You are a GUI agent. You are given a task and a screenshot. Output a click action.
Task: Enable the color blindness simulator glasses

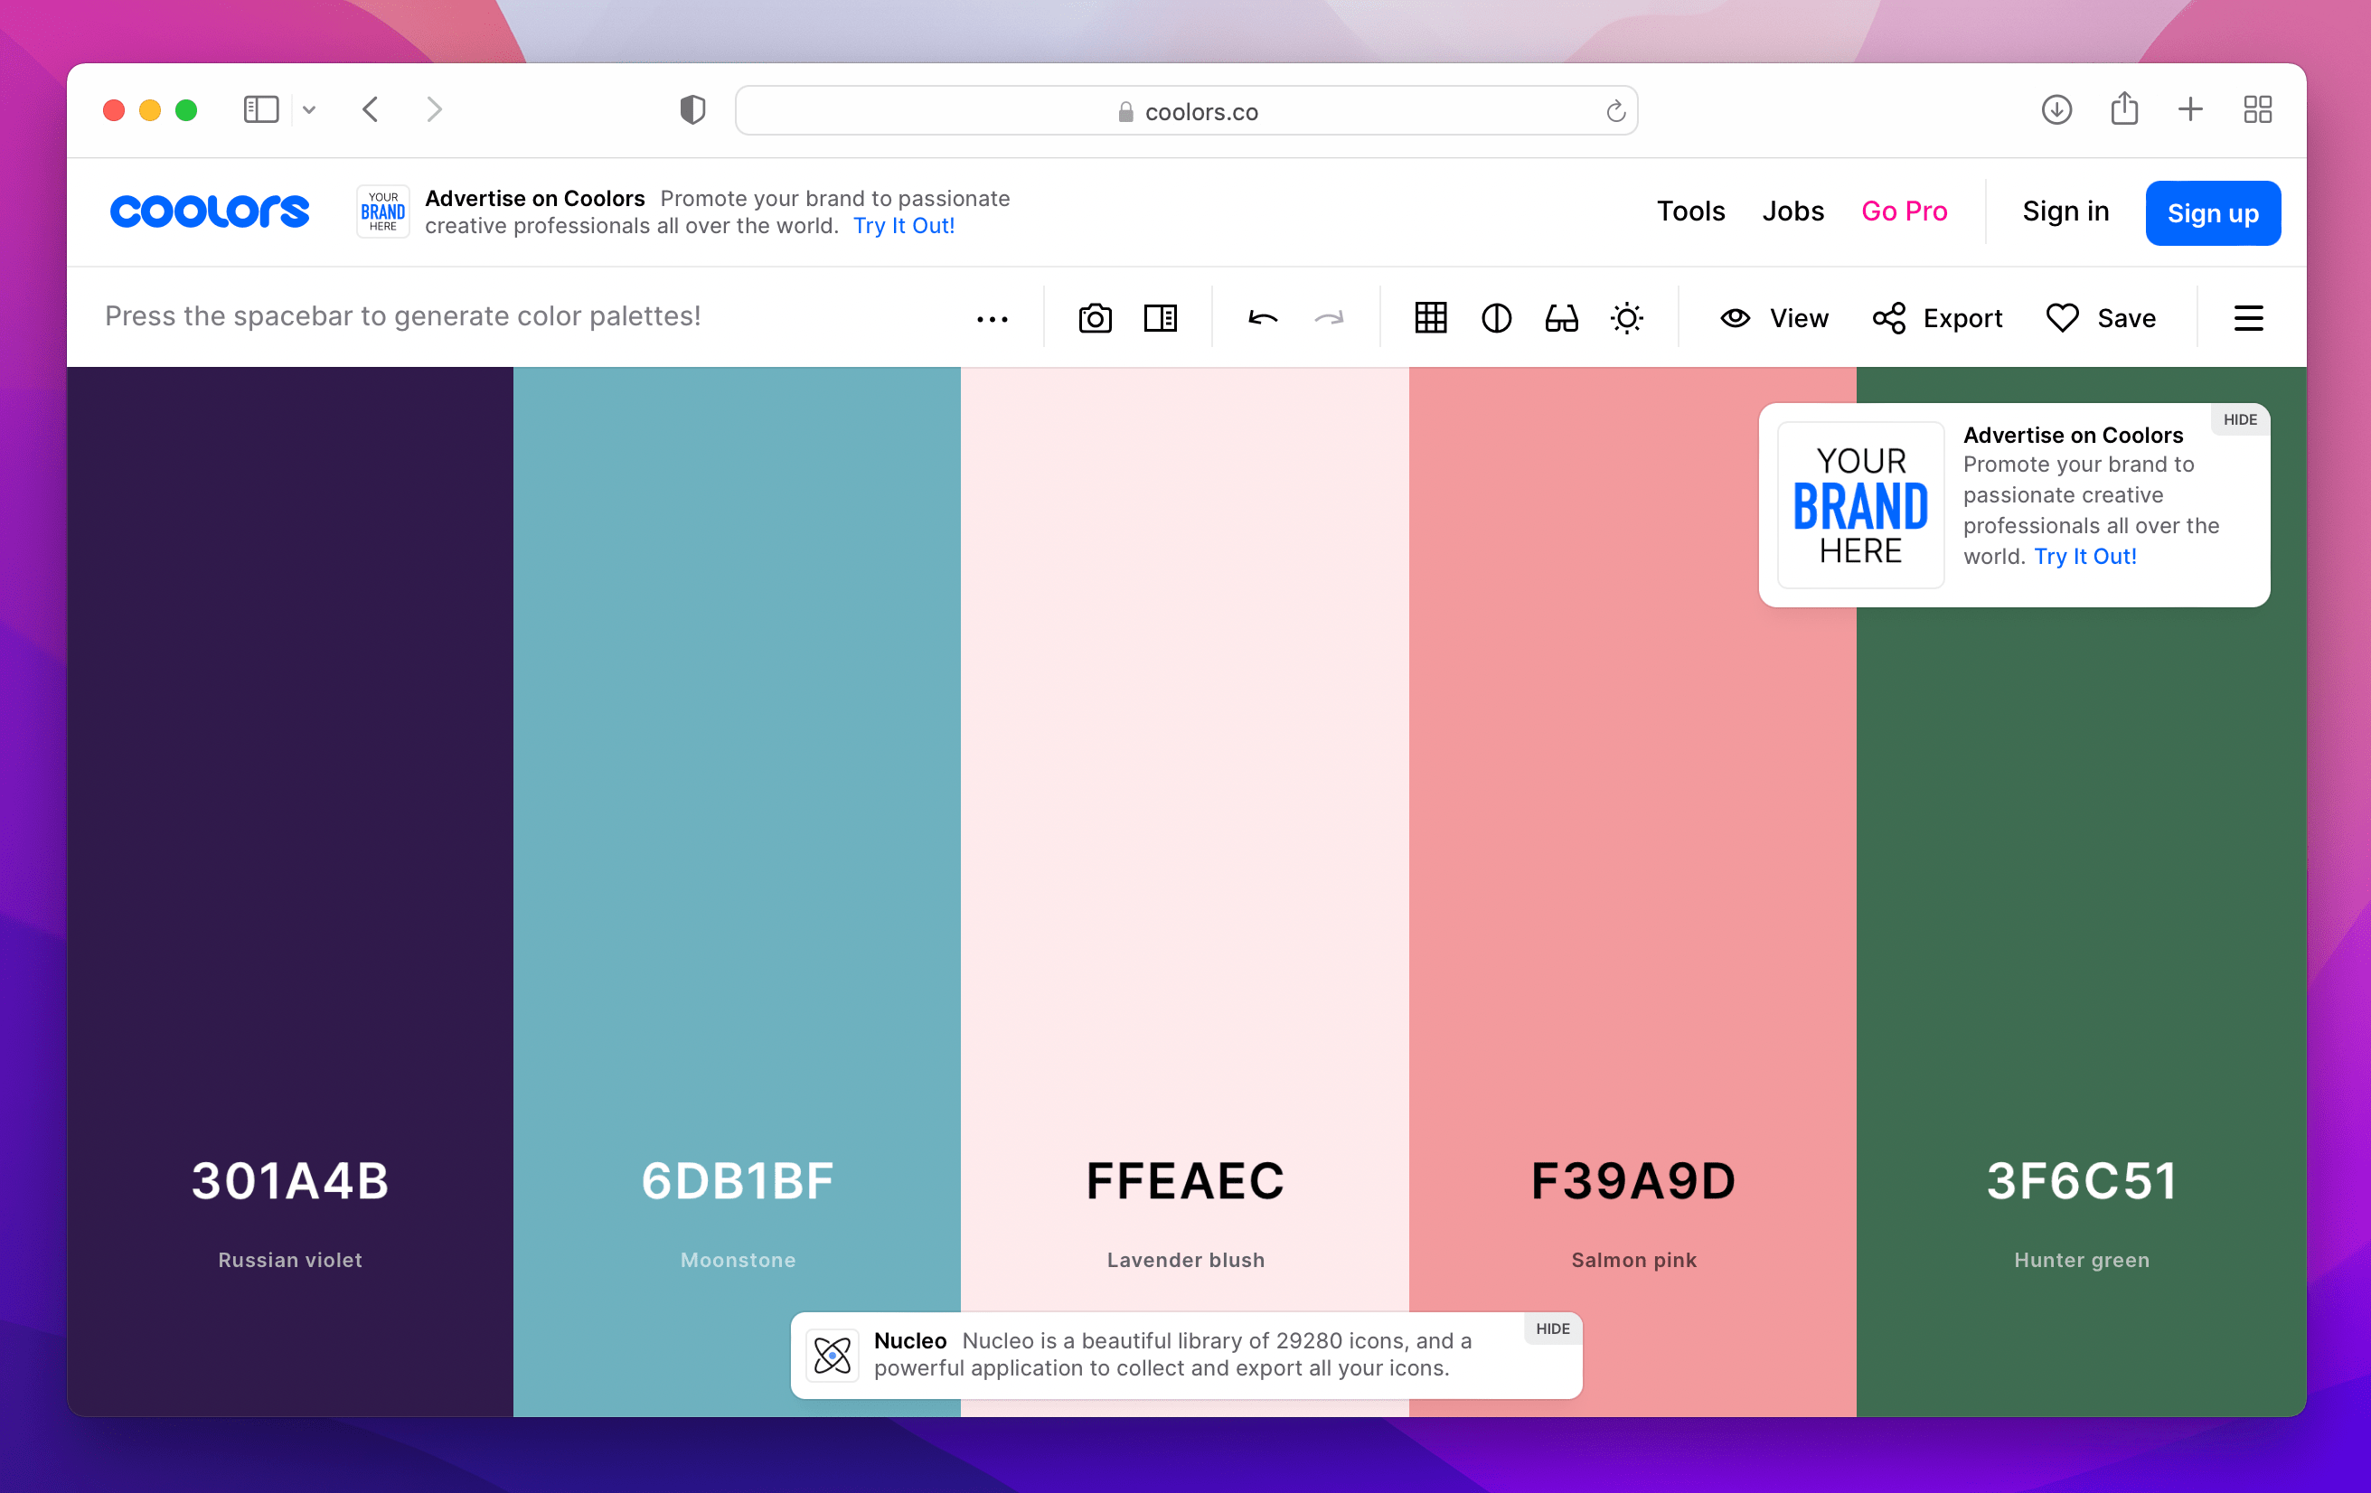click(x=1561, y=317)
